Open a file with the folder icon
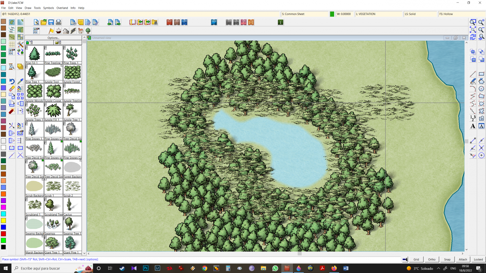The image size is (486, 273). (44, 22)
